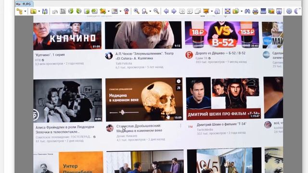The width and height of the screenshot is (308, 173).
Task: Click the select page icon
Action: coord(198,12)
